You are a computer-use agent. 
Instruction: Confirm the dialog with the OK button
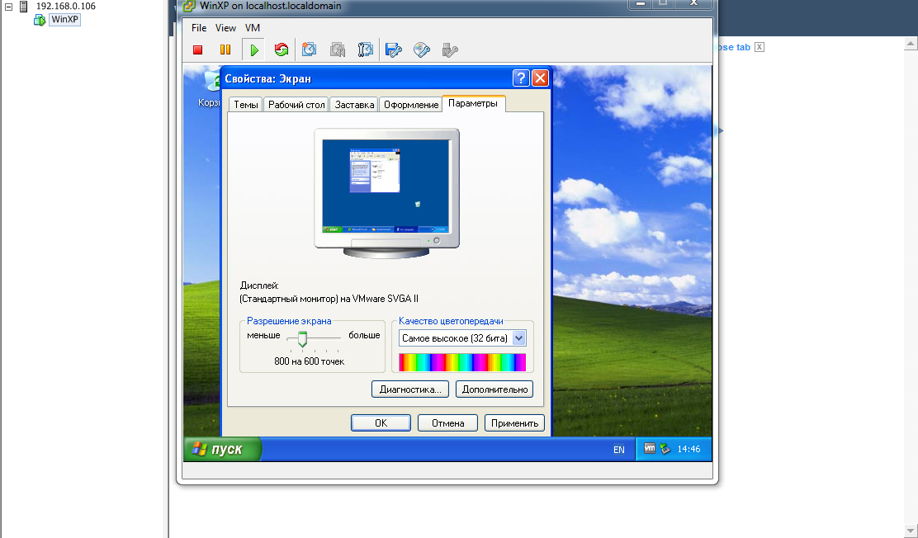[381, 422]
